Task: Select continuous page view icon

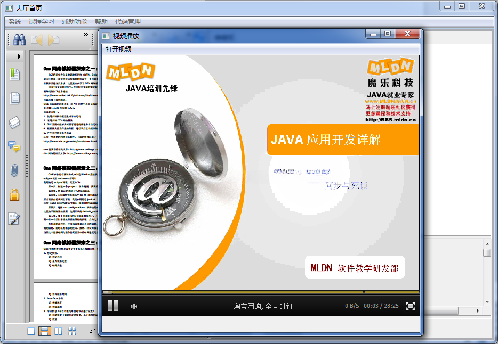Action: tap(45, 331)
